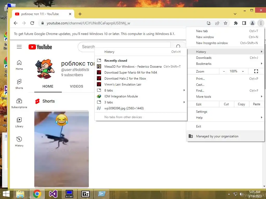Expand the 3 tabs group arrow
266x199 pixels.
(184, 102)
